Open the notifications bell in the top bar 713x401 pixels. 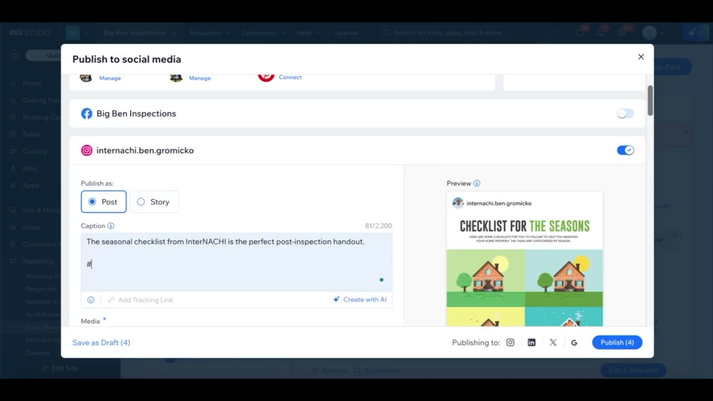click(x=600, y=33)
